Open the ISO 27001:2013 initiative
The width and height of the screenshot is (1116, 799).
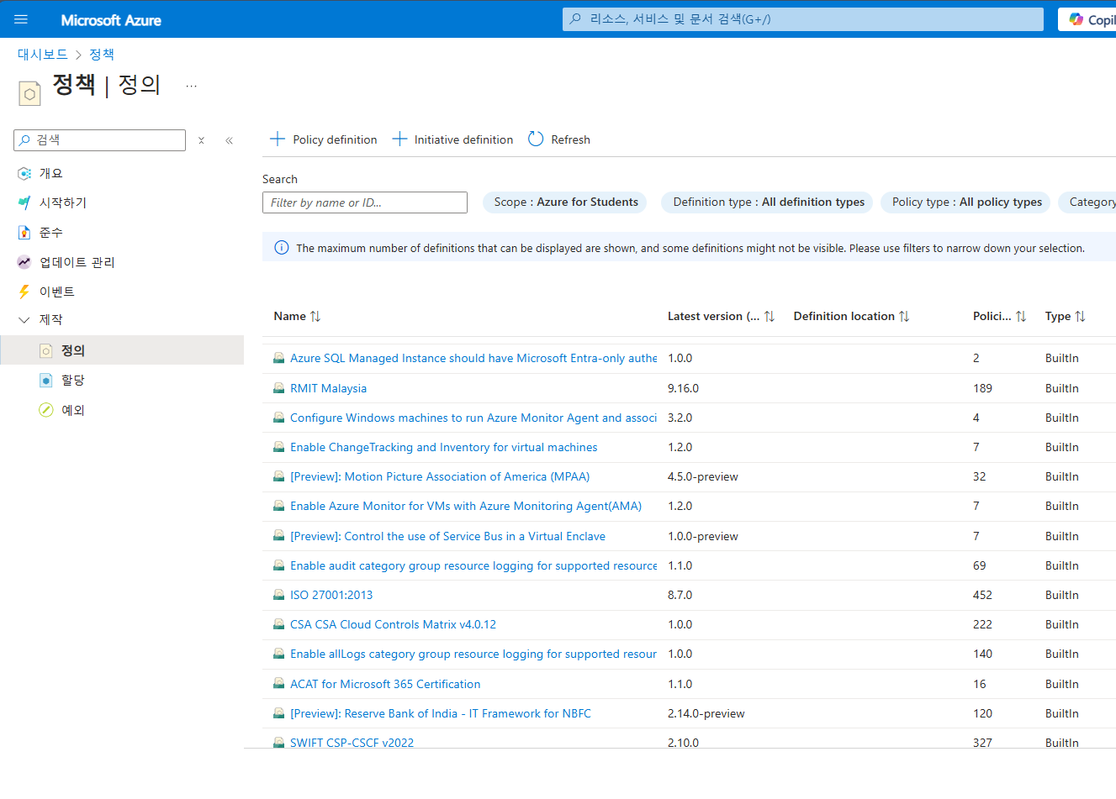point(331,595)
